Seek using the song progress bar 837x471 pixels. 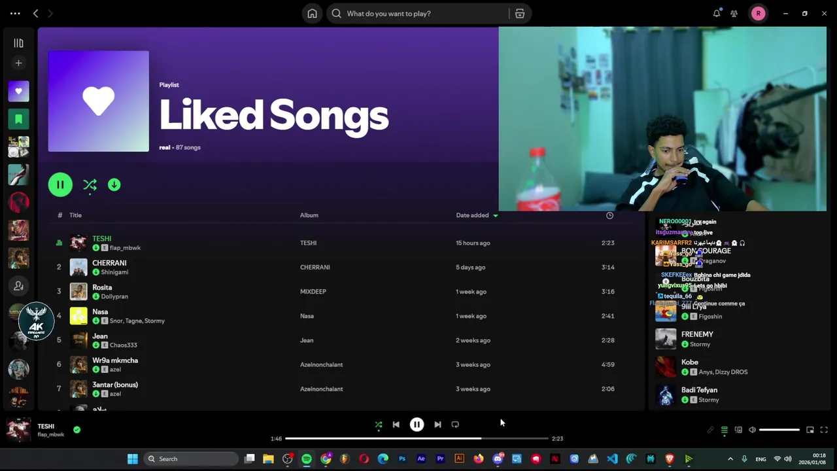point(417,438)
